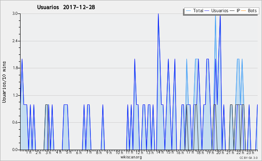Click the '17 h' x-axis label

point(190,152)
